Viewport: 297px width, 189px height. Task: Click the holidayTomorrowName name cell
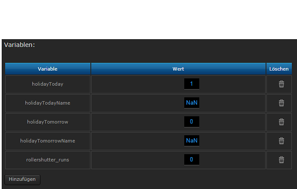pos(47,141)
